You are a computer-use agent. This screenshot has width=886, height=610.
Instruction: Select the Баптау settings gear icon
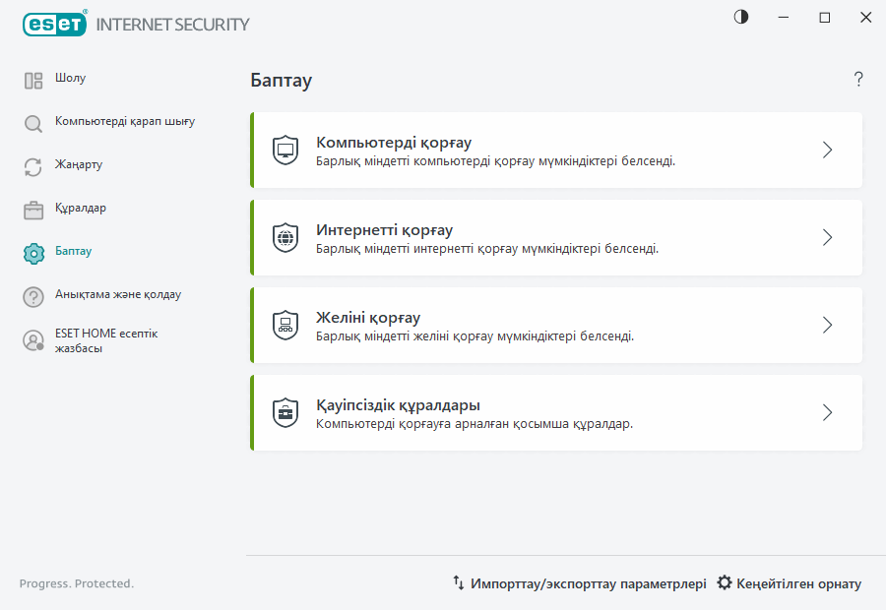click(32, 252)
